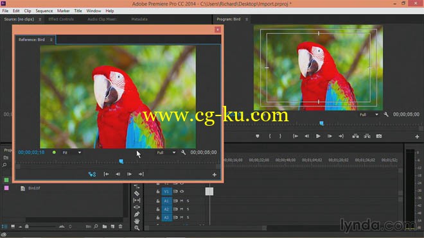Click Find icon in Project panel

pos(96,226)
